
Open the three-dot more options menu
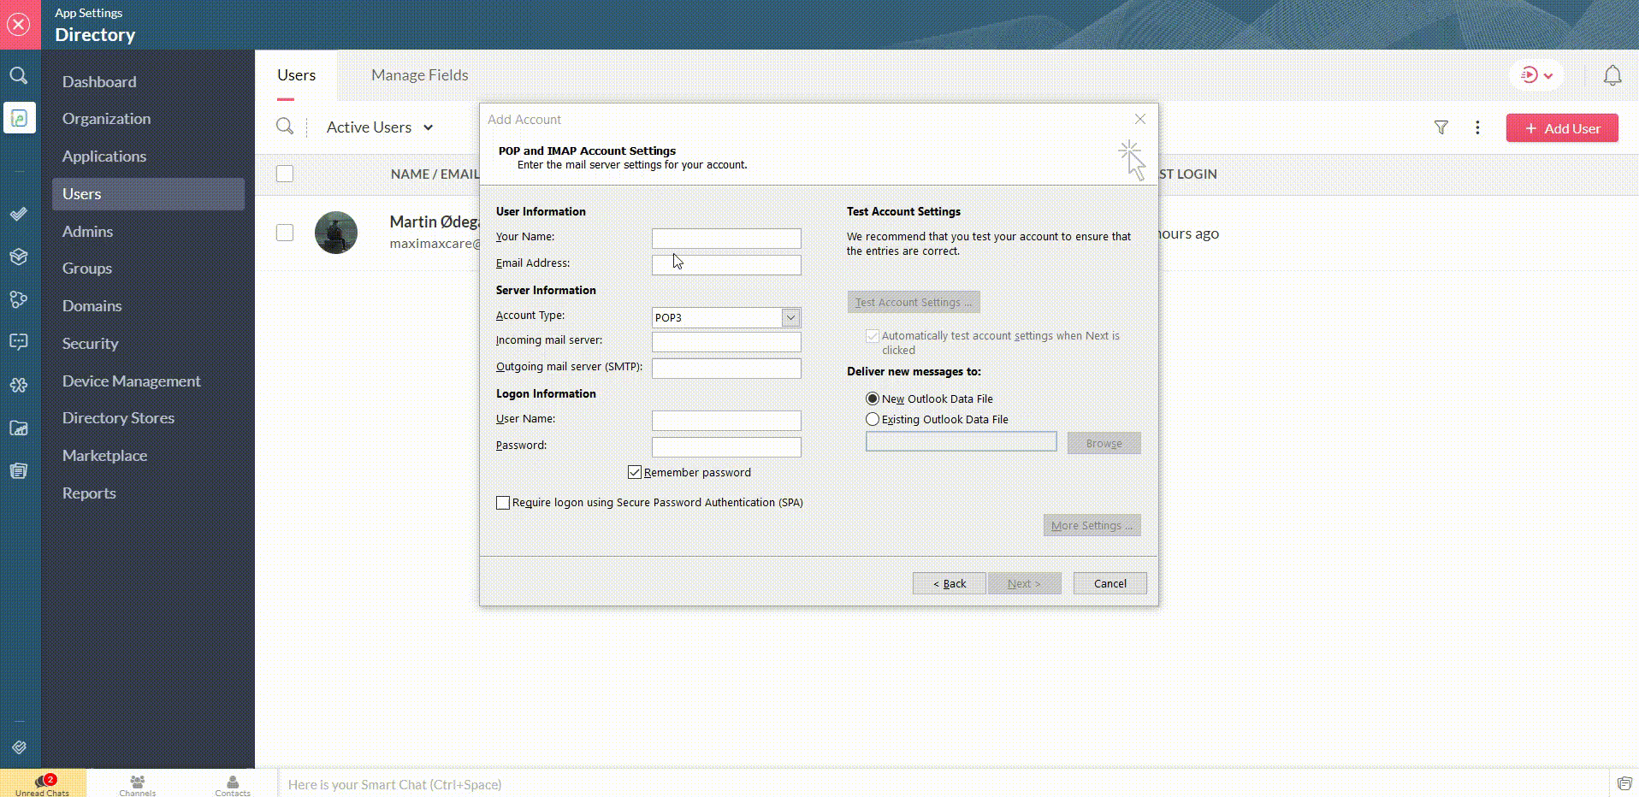pyautogui.click(x=1476, y=127)
